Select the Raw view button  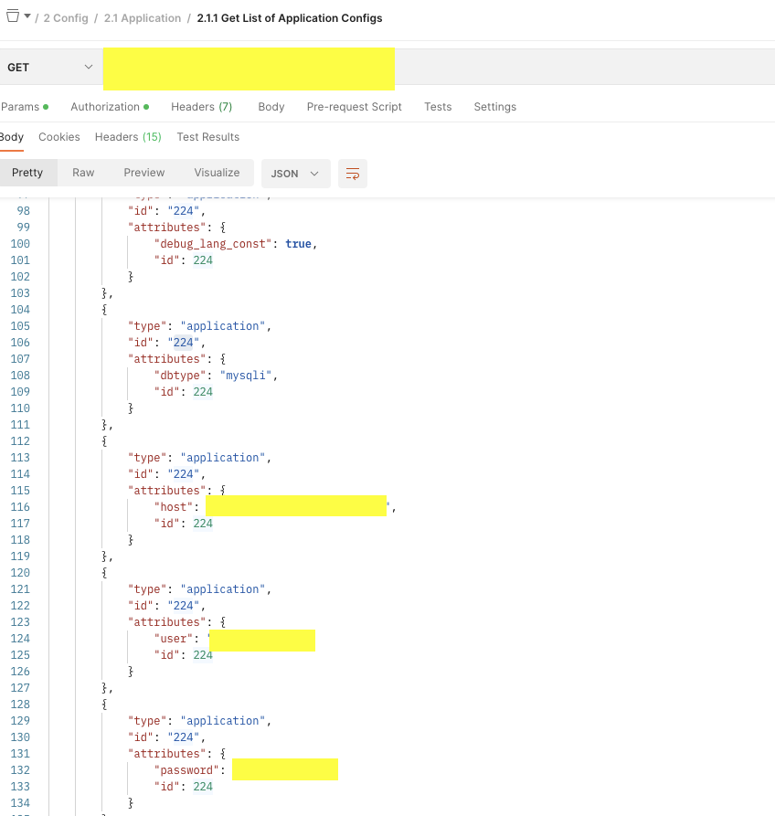[x=83, y=173]
